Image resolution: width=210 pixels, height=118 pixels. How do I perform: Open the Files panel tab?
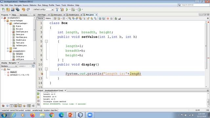point(14,15)
